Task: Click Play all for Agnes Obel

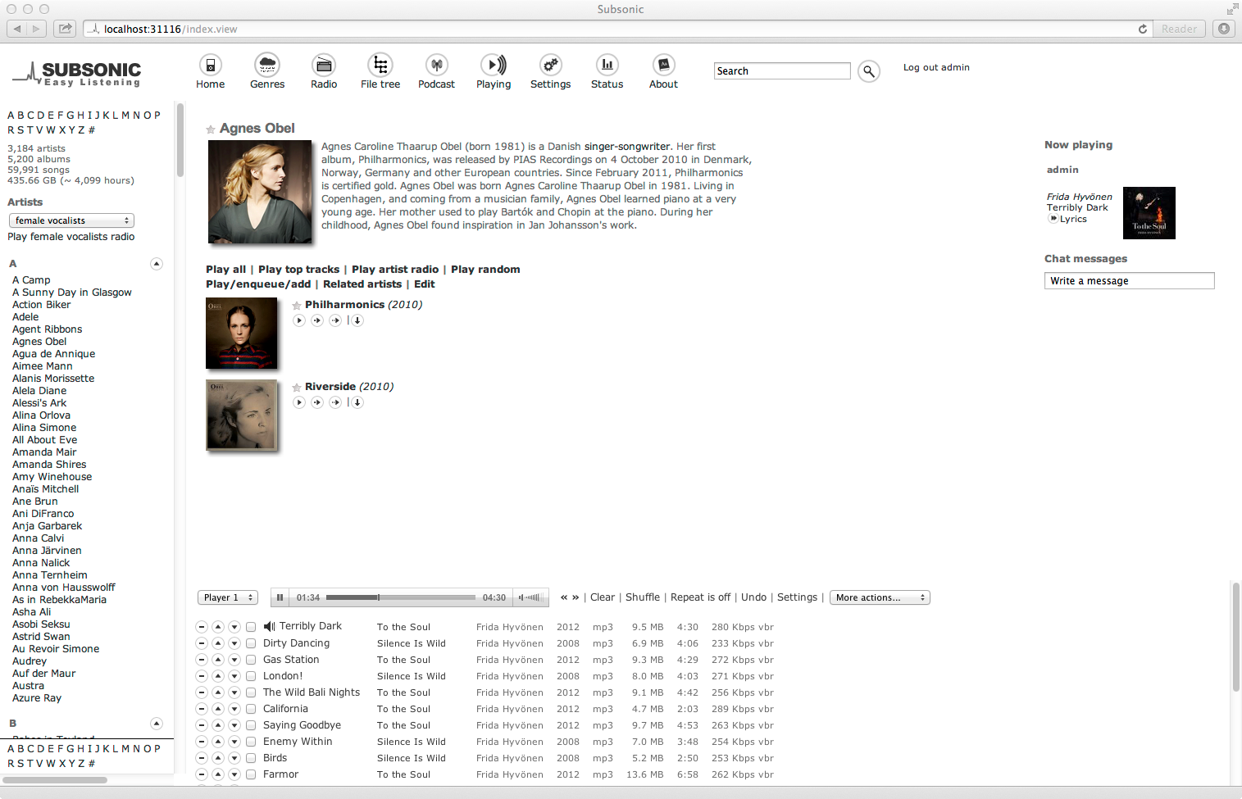Action: (x=225, y=270)
